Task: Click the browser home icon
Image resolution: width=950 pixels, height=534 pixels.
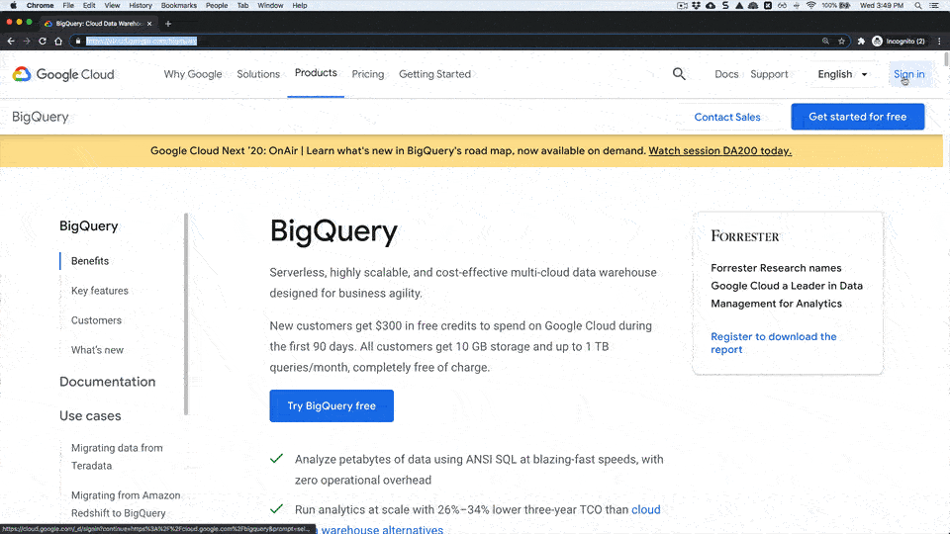Action: [x=58, y=42]
